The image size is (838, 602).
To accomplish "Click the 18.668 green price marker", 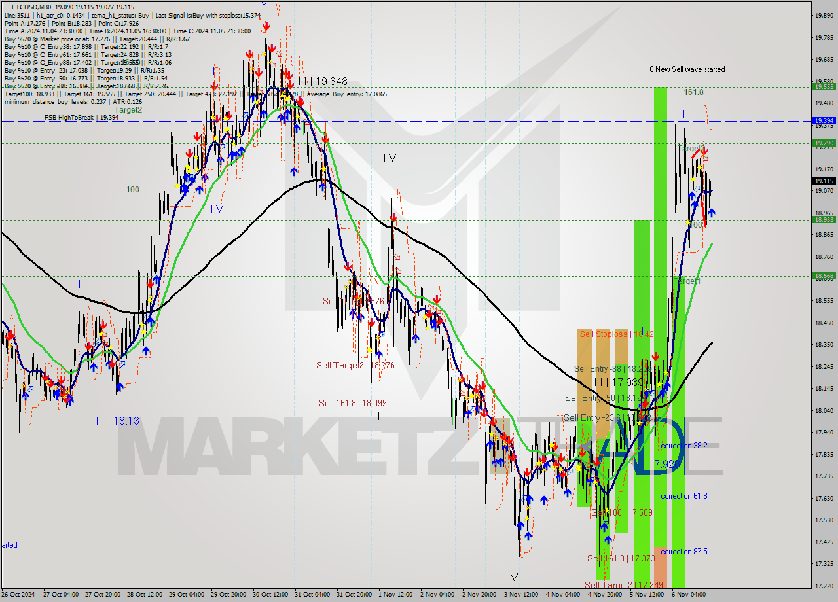I will 824,276.
